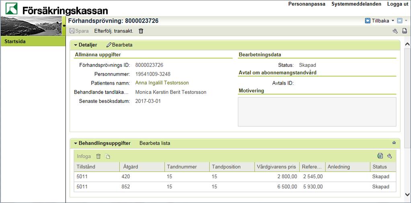Click the Tandnummer column header

tap(187, 167)
